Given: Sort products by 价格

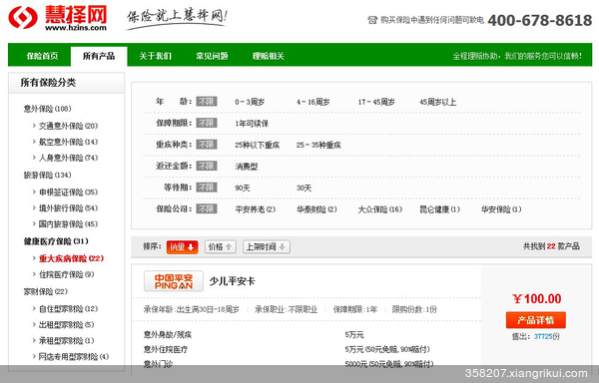Looking at the screenshot, I should (221, 246).
